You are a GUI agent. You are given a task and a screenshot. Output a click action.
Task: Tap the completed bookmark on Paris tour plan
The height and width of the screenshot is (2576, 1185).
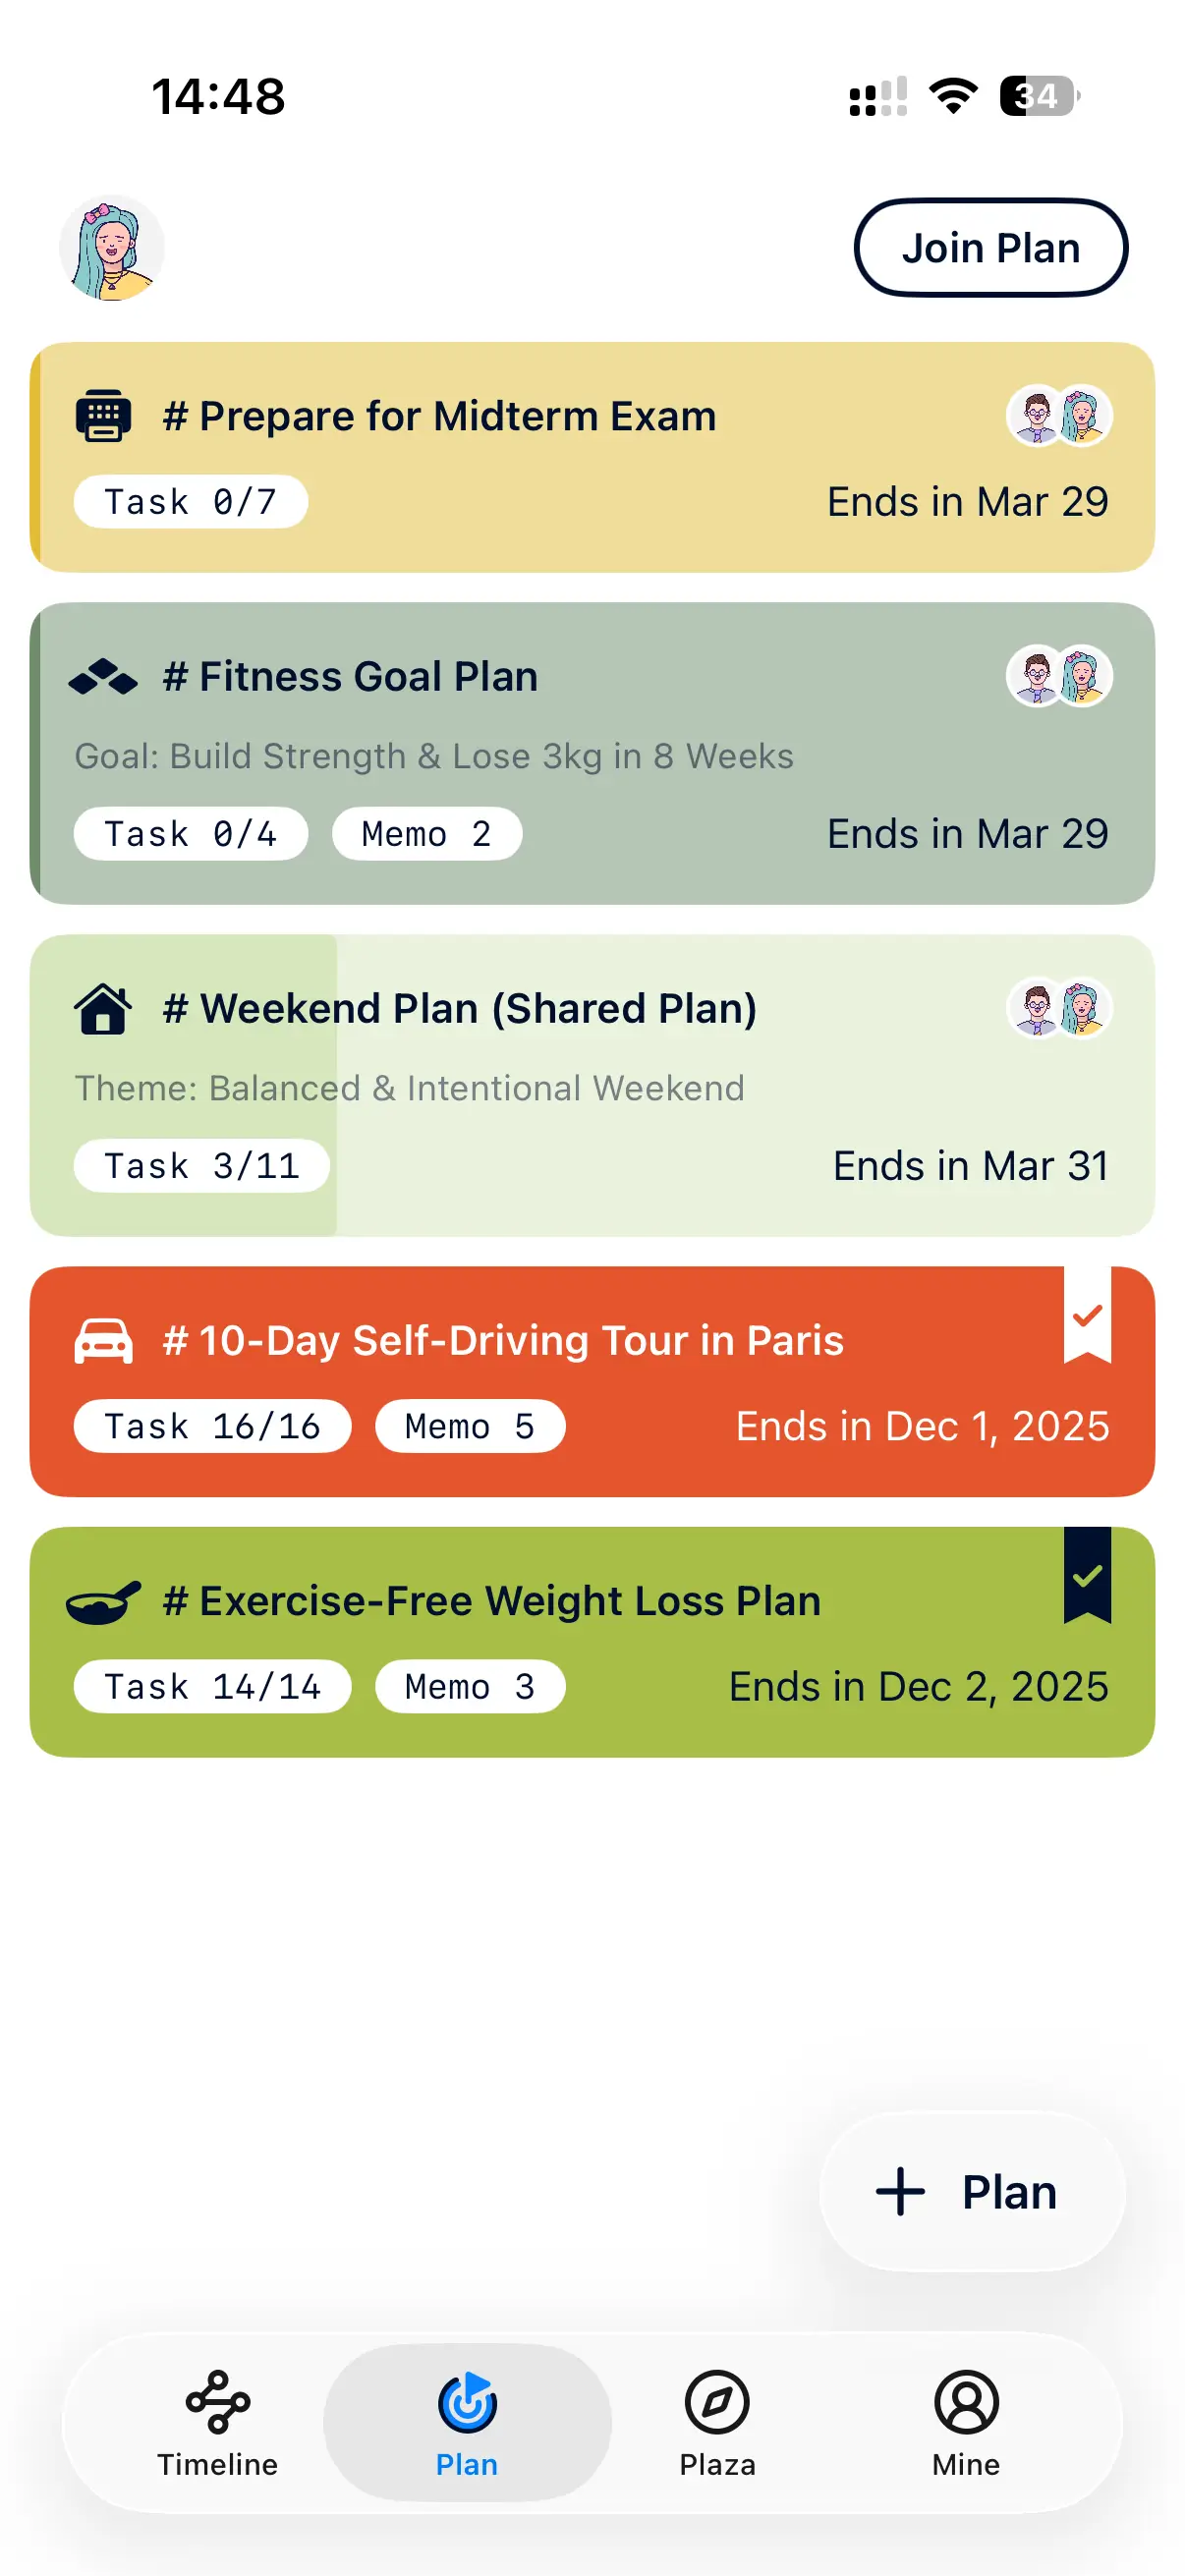1087,1316
